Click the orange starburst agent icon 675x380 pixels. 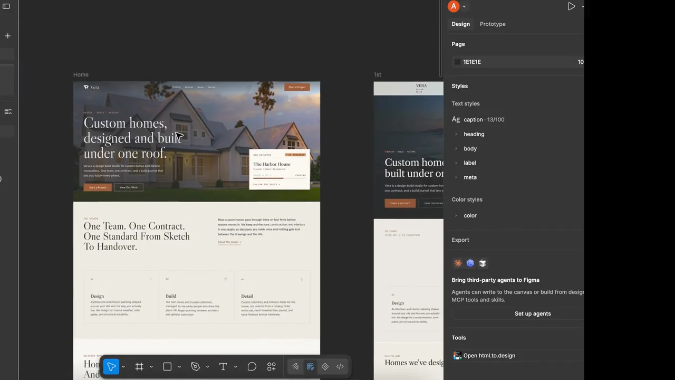pyautogui.click(x=458, y=263)
